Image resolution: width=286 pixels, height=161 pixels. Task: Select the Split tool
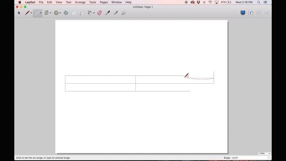pyautogui.click(x=116, y=13)
